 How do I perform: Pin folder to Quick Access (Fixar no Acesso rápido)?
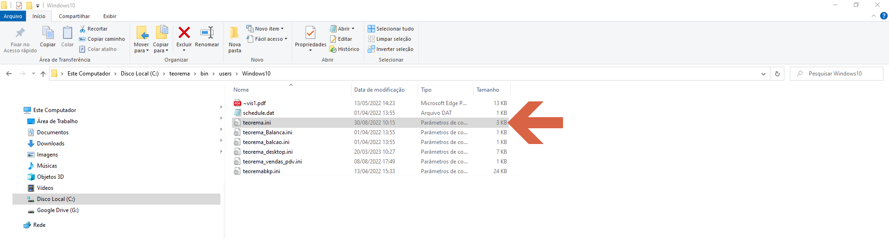point(20,40)
